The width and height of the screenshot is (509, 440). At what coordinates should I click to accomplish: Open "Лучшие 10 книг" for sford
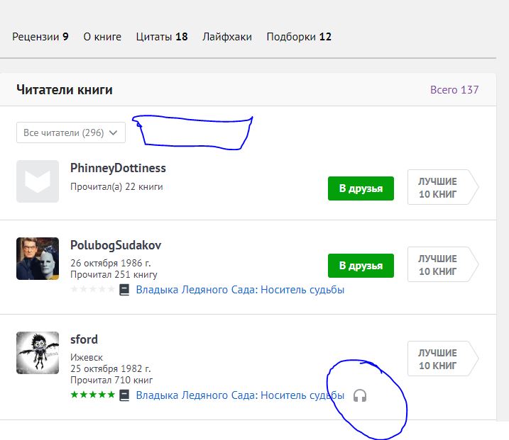click(443, 359)
